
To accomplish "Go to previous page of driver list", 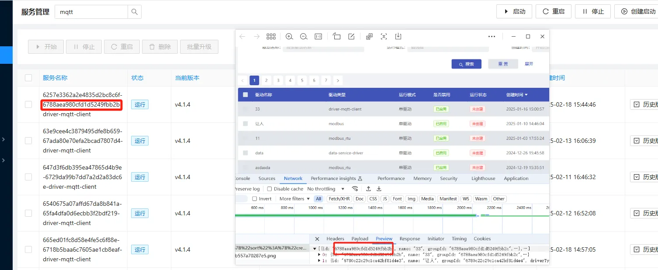I will pos(242,80).
